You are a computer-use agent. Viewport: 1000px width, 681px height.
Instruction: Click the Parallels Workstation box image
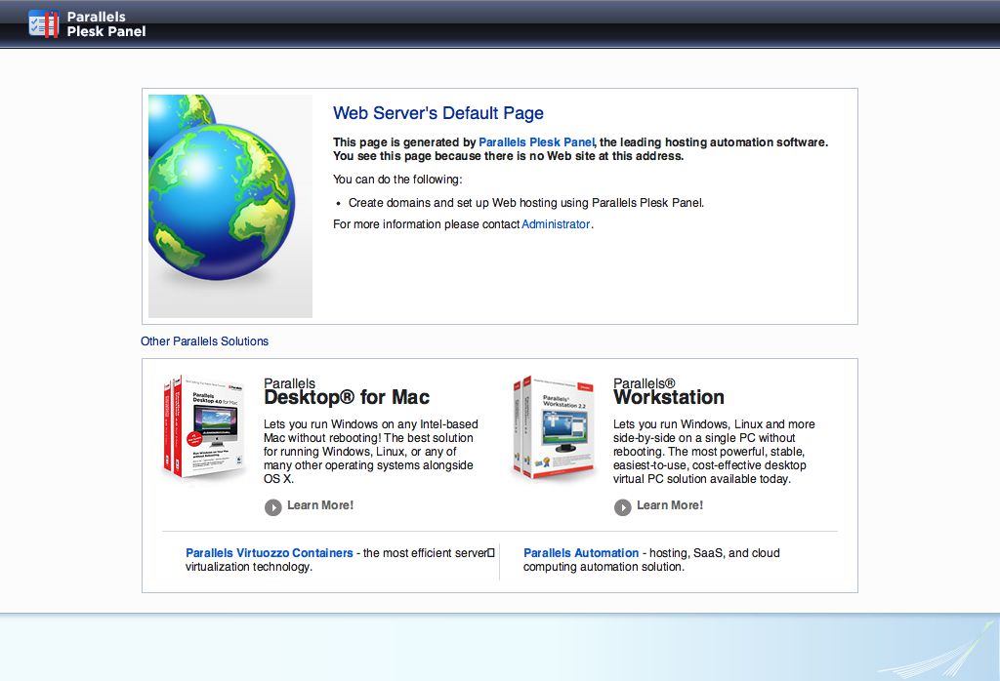click(x=555, y=427)
